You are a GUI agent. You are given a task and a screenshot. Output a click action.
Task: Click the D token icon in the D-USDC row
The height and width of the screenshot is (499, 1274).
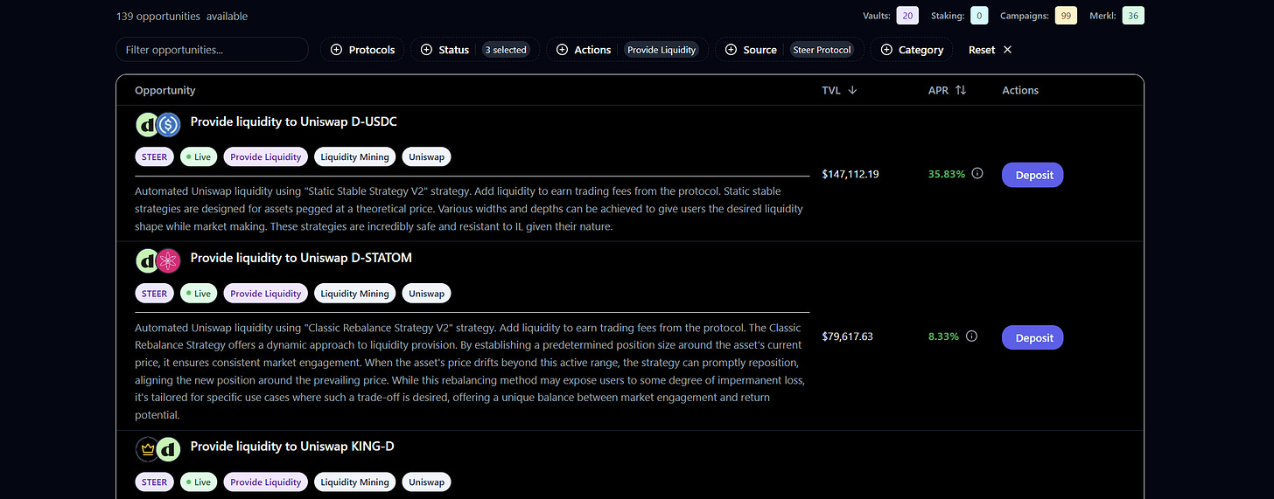point(146,125)
